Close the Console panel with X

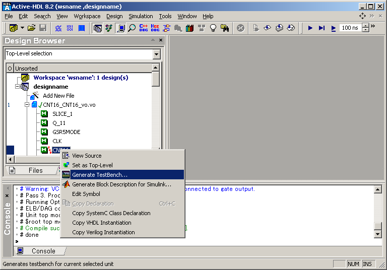7,196
